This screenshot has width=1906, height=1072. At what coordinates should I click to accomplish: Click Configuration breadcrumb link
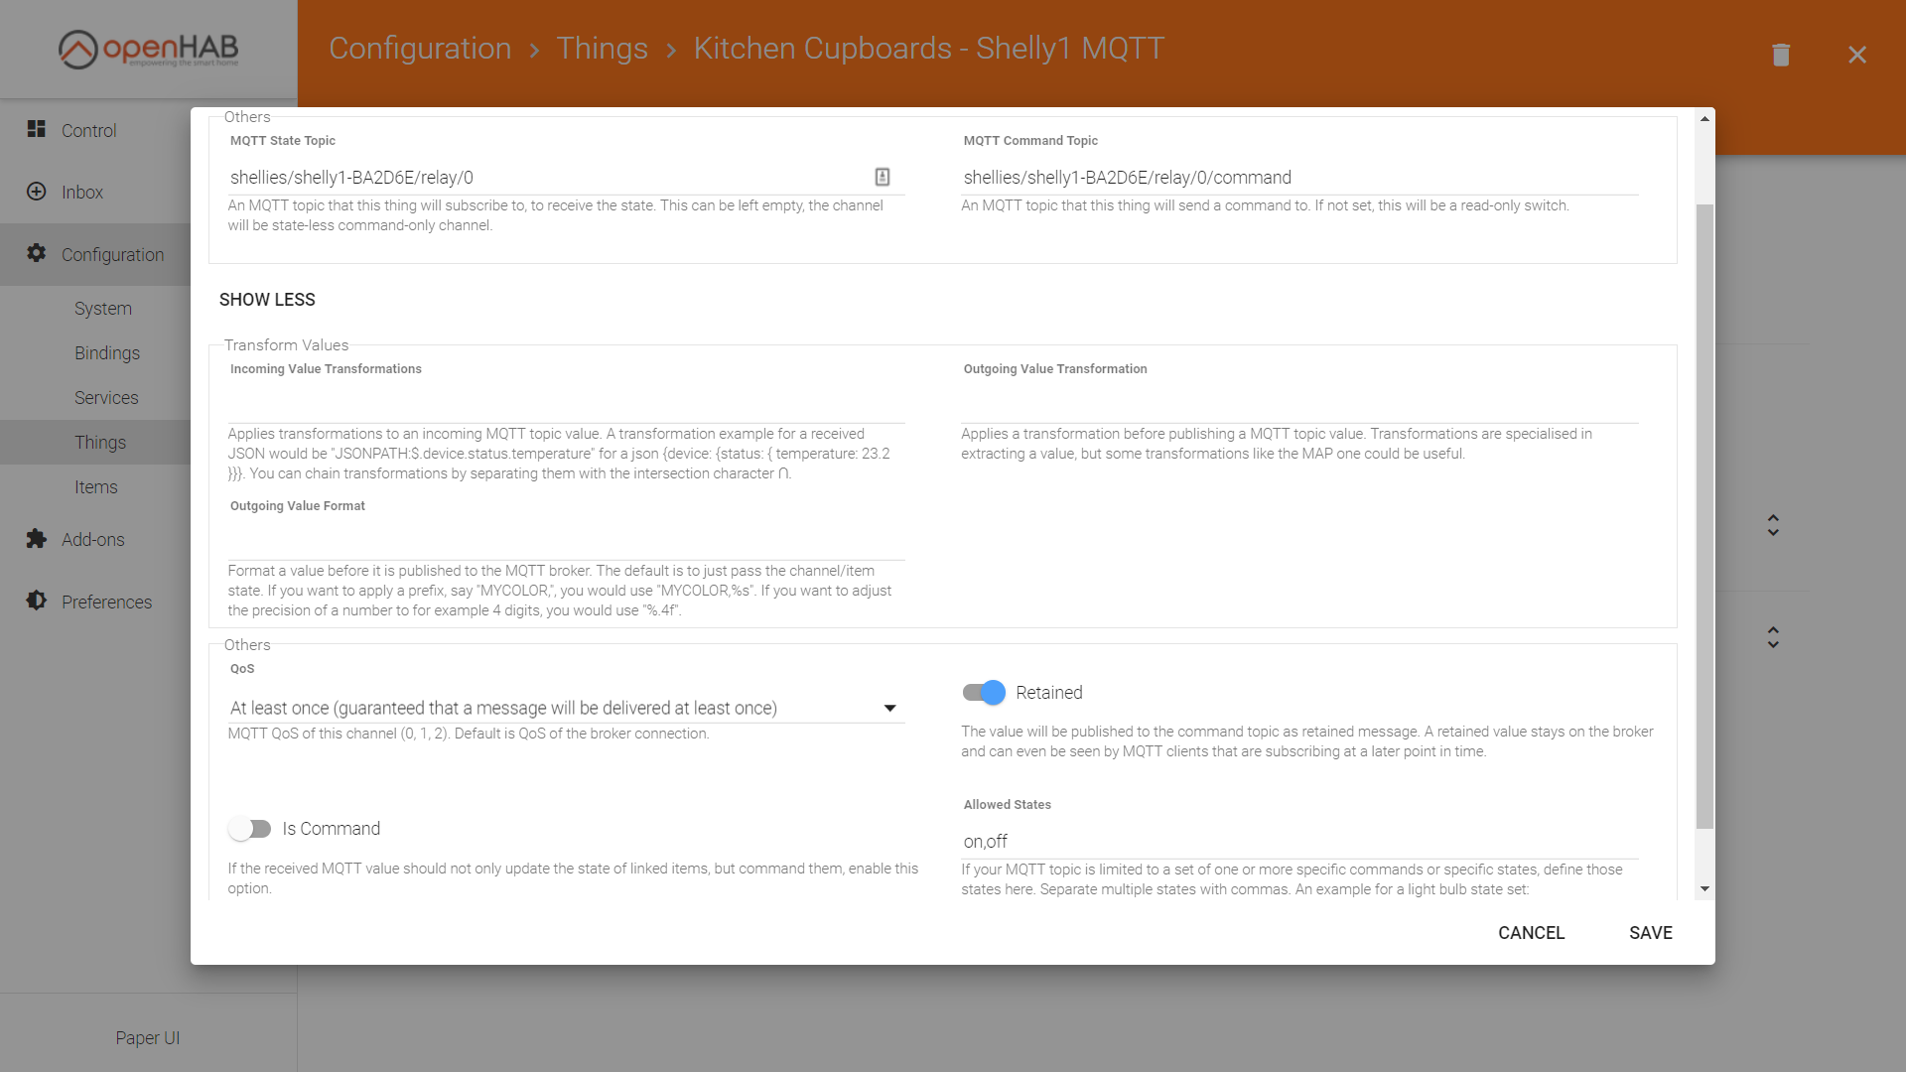(420, 48)
